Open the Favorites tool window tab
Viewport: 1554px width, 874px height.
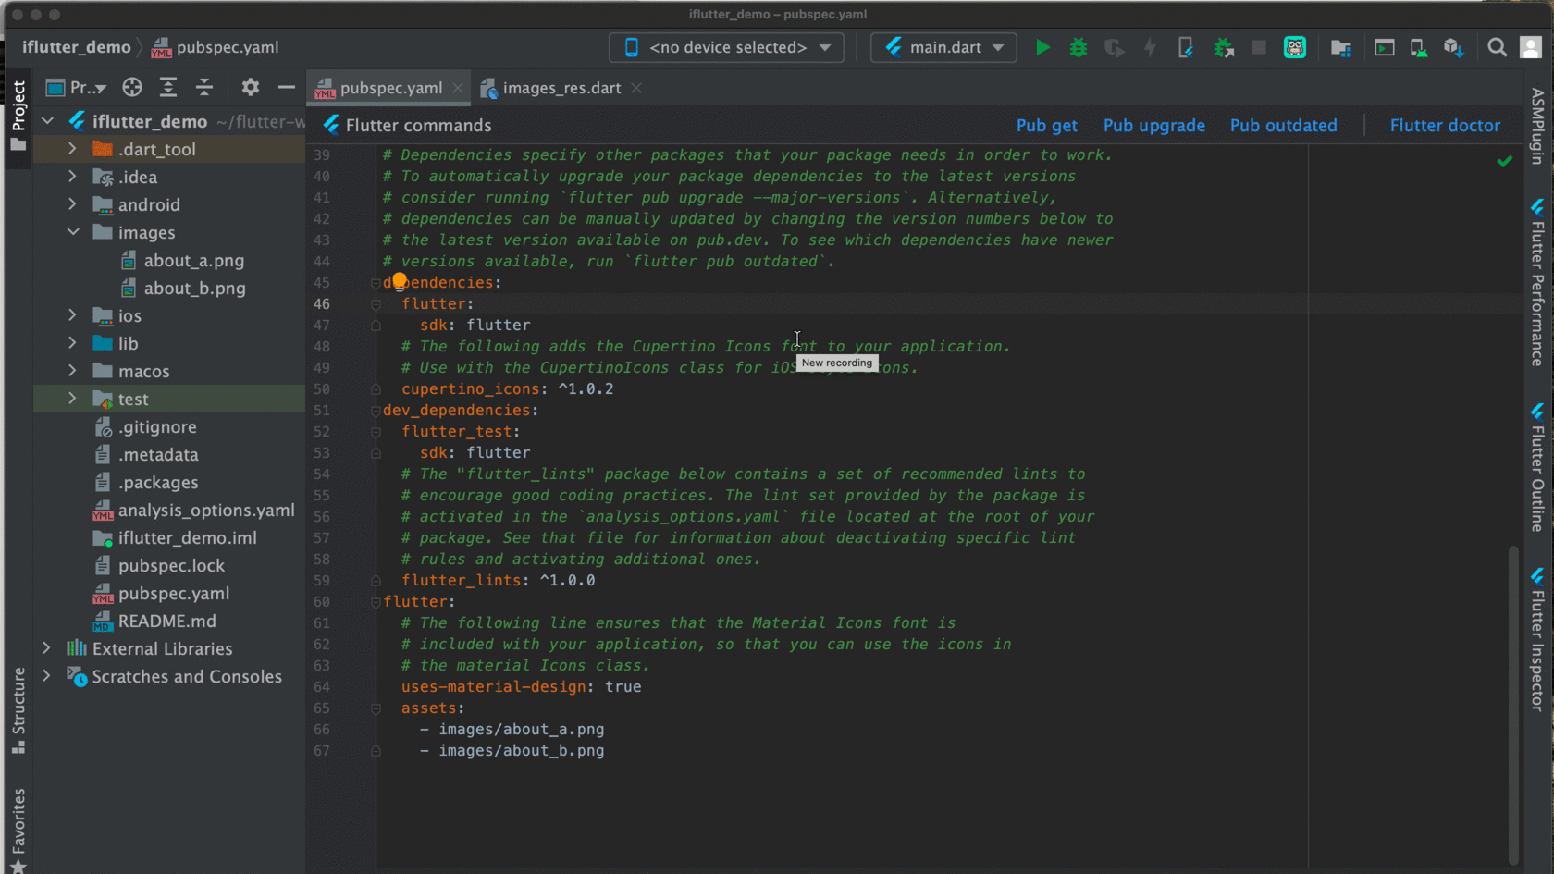point(18,830)
